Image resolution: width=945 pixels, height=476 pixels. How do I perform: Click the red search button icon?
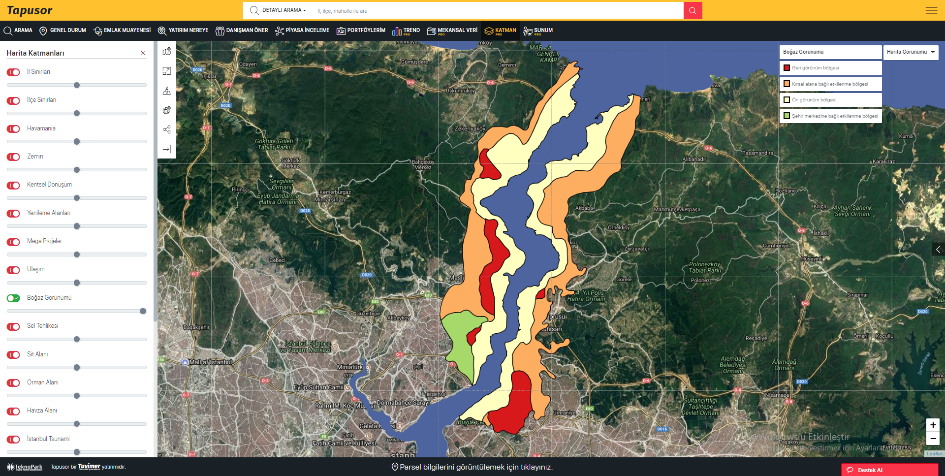[693, 10]
